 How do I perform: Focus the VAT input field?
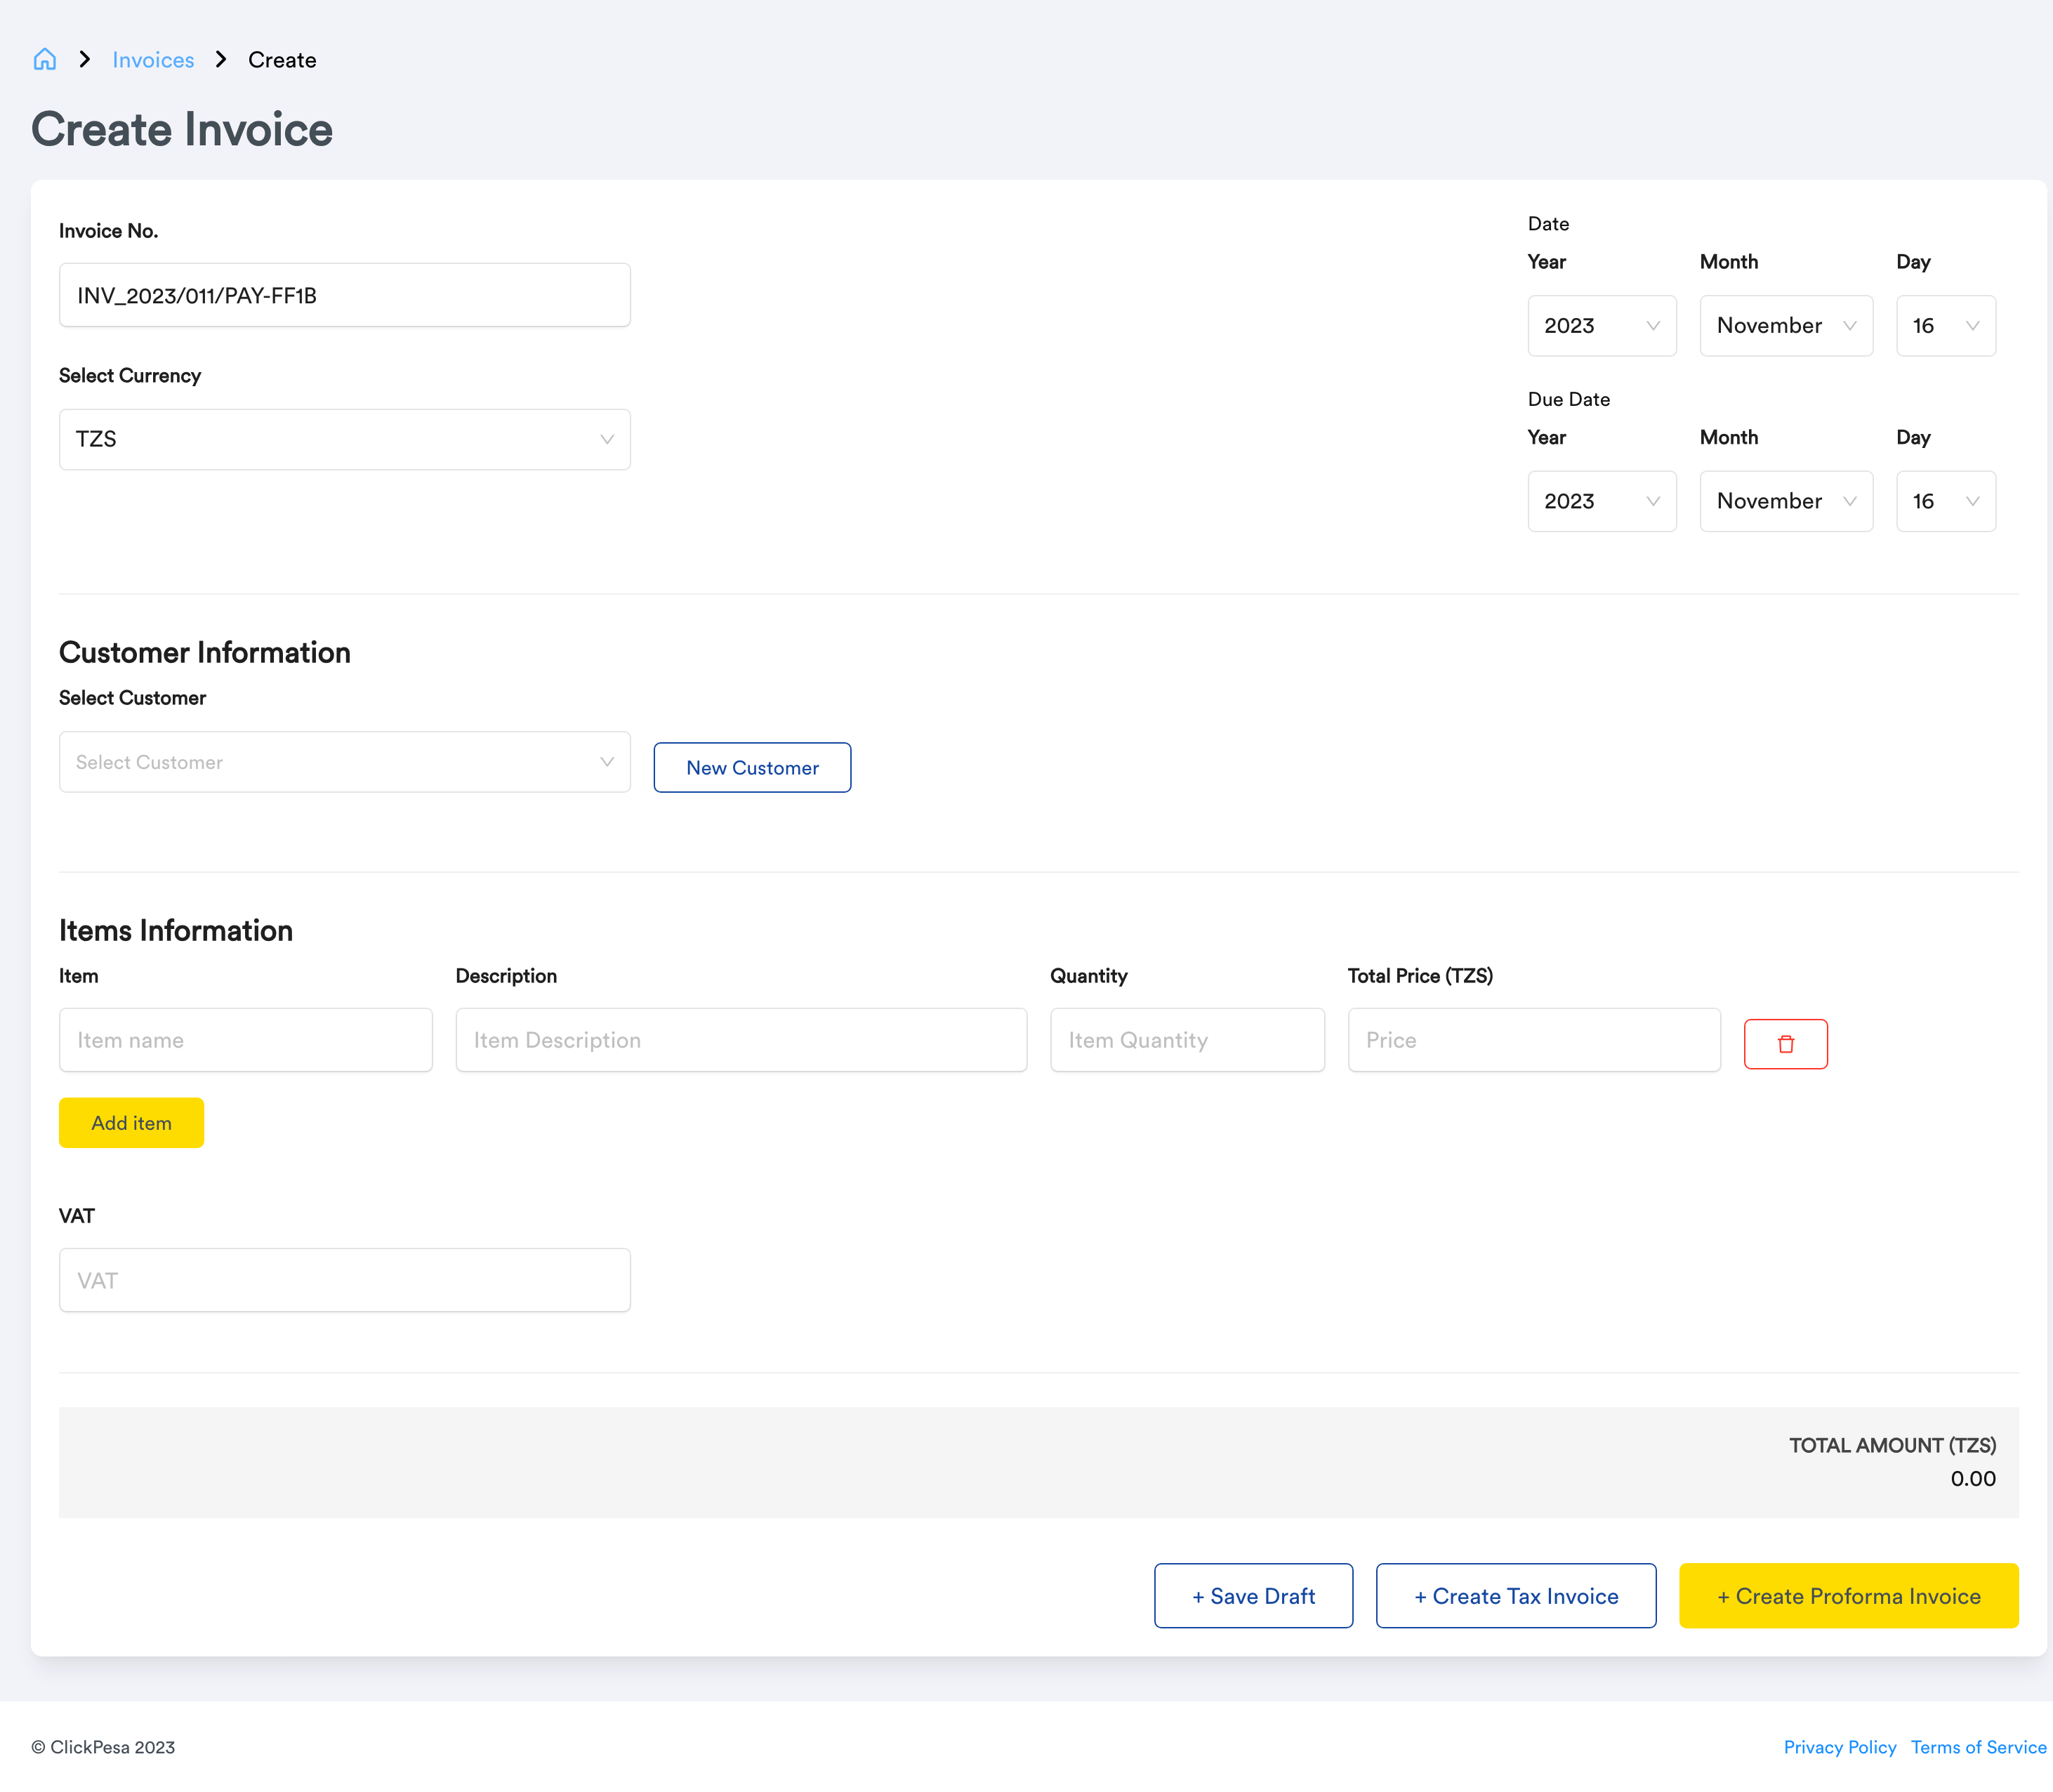[x=344, y=1280]
